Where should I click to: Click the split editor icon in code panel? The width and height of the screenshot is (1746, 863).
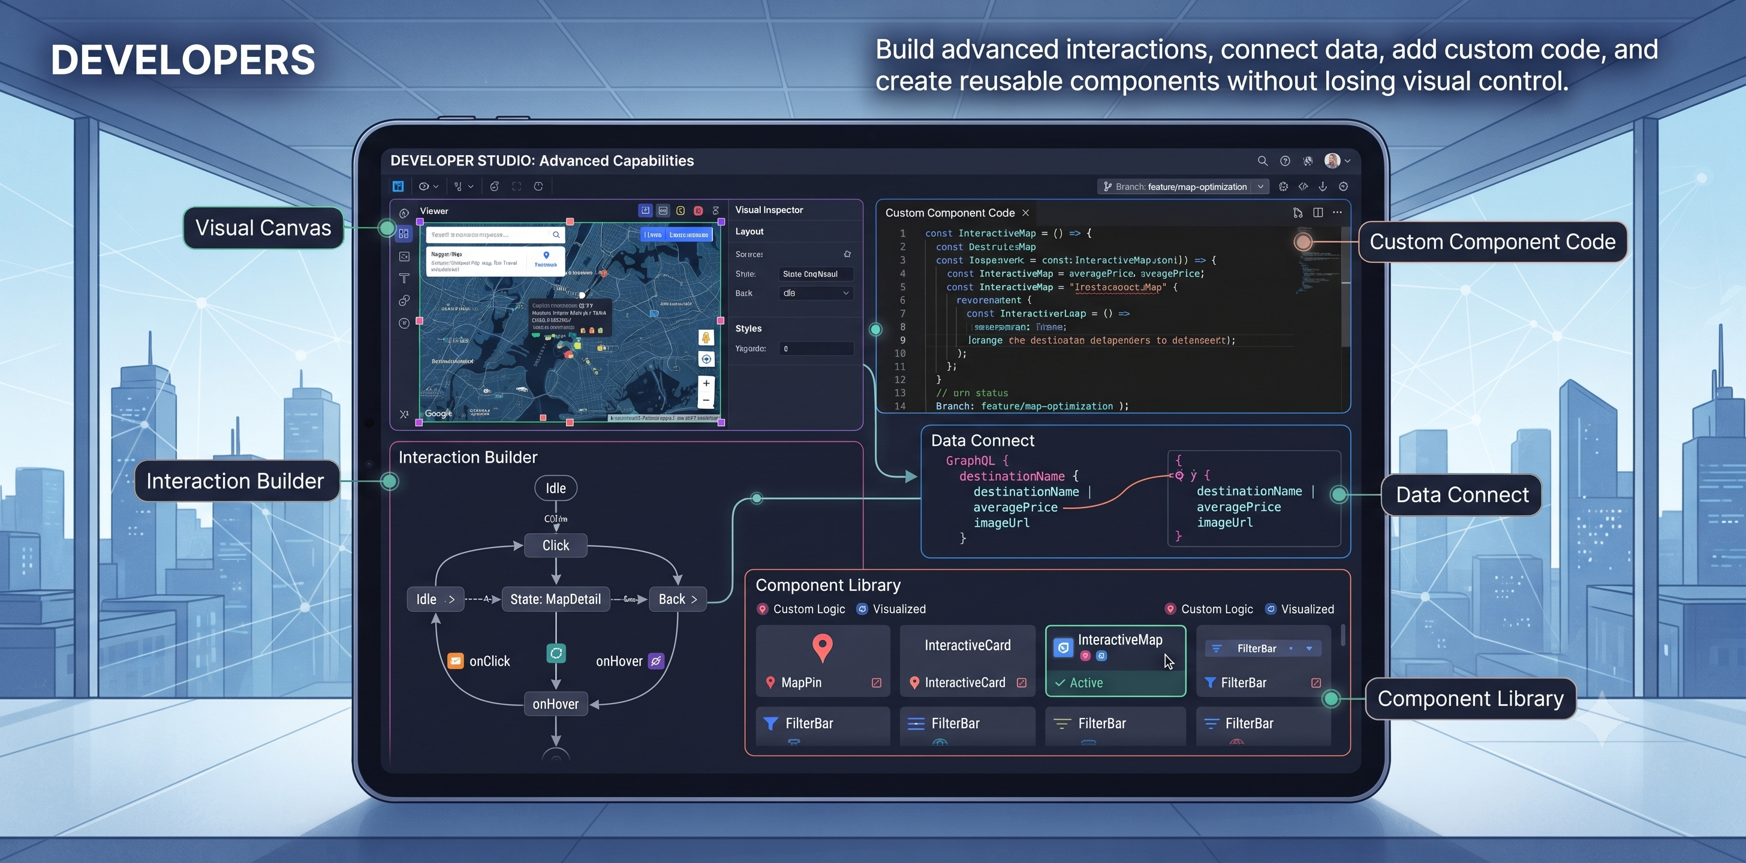(x=1318, y=213)
